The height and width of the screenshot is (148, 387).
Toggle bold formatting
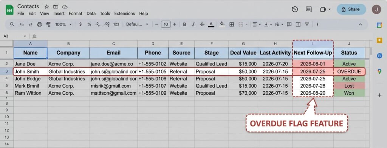[x=184, y=24]
